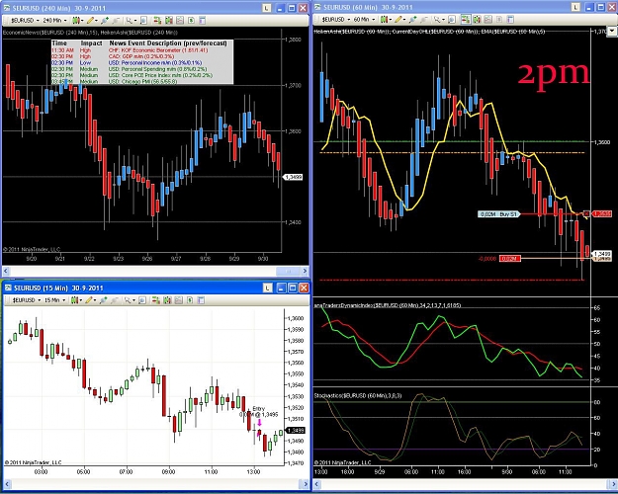This screenshot has width=618, height=494.
Task: Open Indicators icon in 240 Min window
Action: [x=180, y=20]
